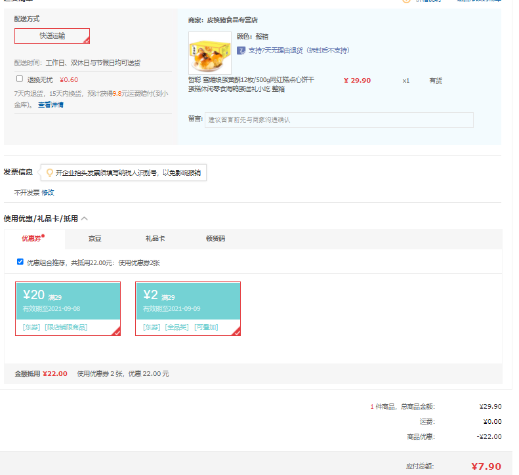Collapse the 使用优惠/礼品卡/抵用 section
Screen dimensions: 519x475
click(x=85, y=218)
